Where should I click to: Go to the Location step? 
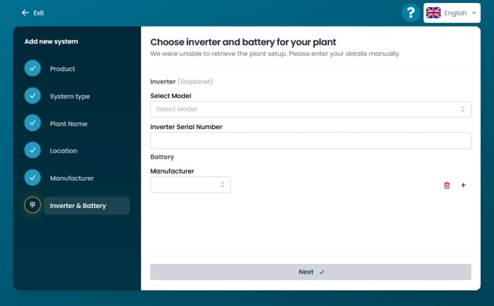[63, 150]
